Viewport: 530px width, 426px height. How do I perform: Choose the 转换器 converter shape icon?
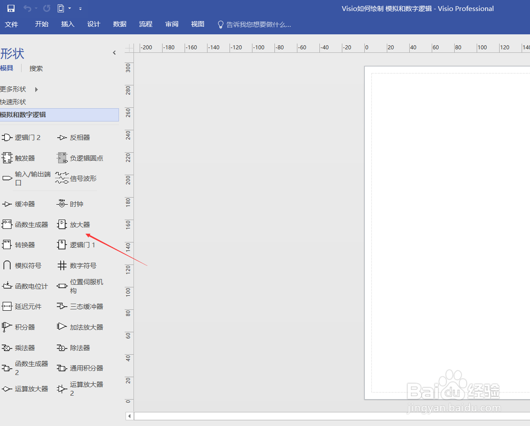click(7, 245)
